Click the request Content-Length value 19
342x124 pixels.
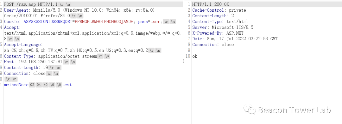pos(45,68)
